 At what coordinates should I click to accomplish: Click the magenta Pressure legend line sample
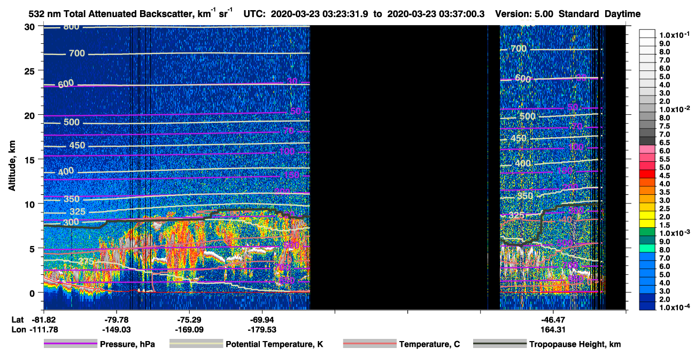point(71,344)
